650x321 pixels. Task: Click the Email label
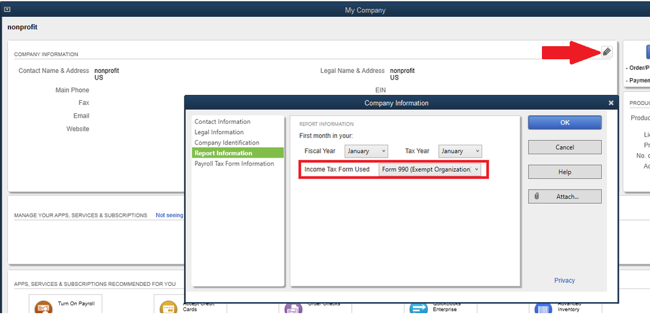point(81,116)
